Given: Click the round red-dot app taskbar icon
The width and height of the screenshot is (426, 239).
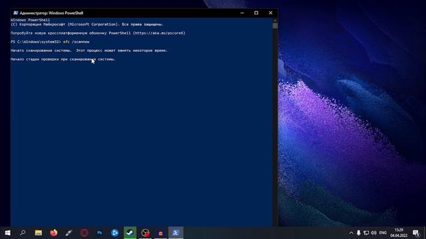Looking at the screenshot, I should 145,233.
